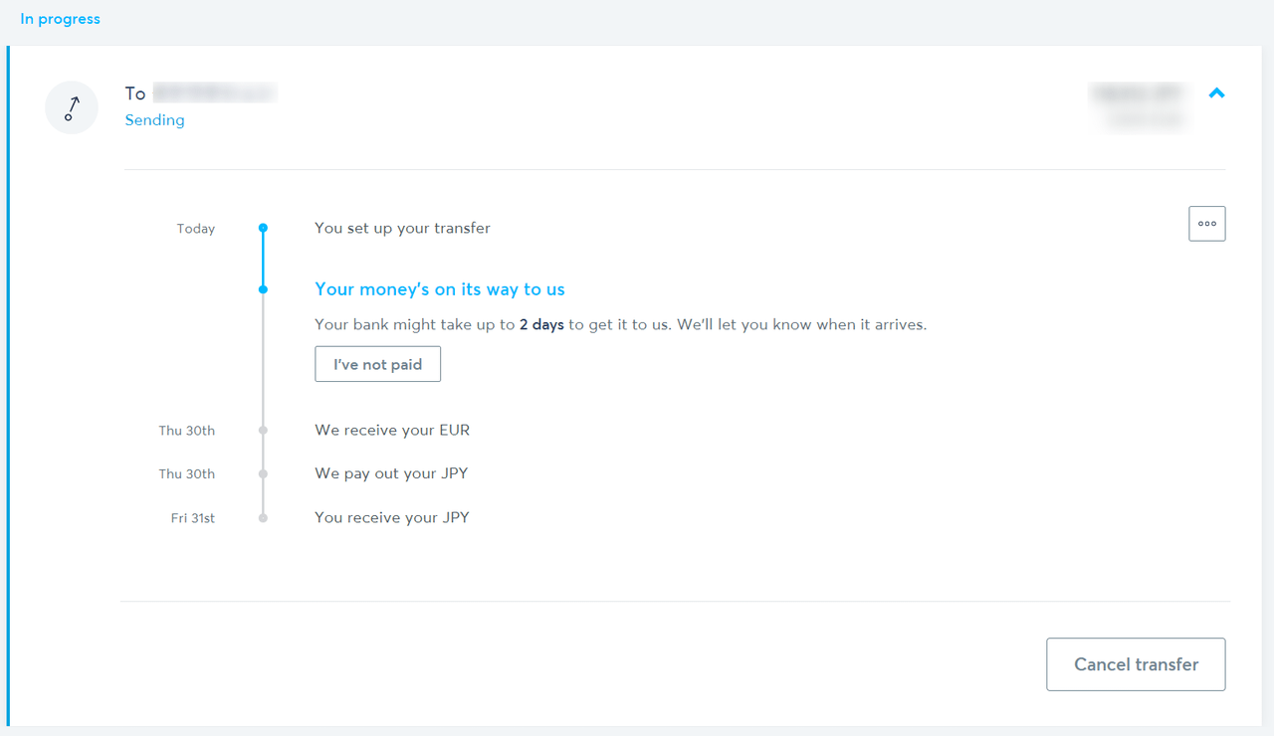
Task: Select the In progress section heading
Action: (x=61, y=19)
